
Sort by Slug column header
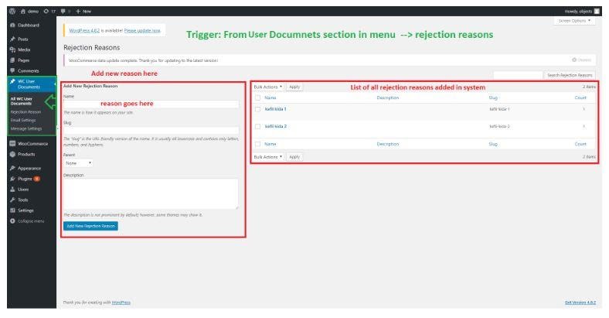tap(493, 98)
